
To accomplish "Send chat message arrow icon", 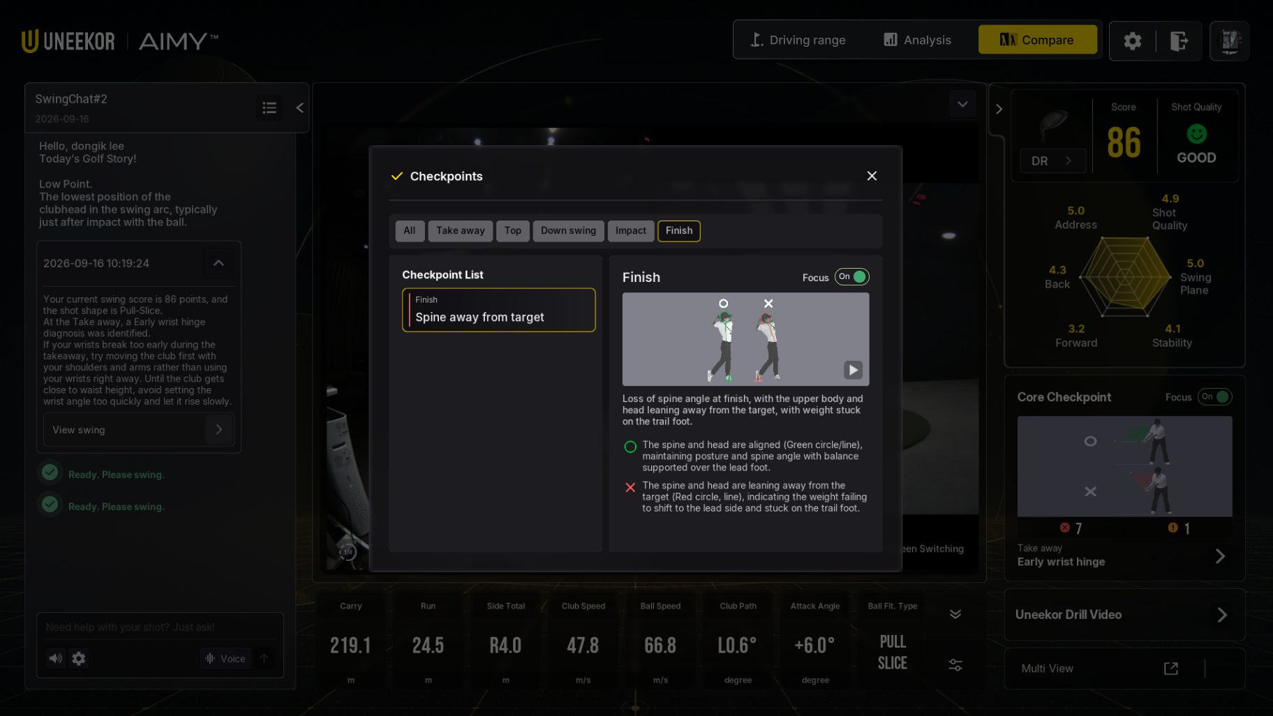I will point(264,658).
